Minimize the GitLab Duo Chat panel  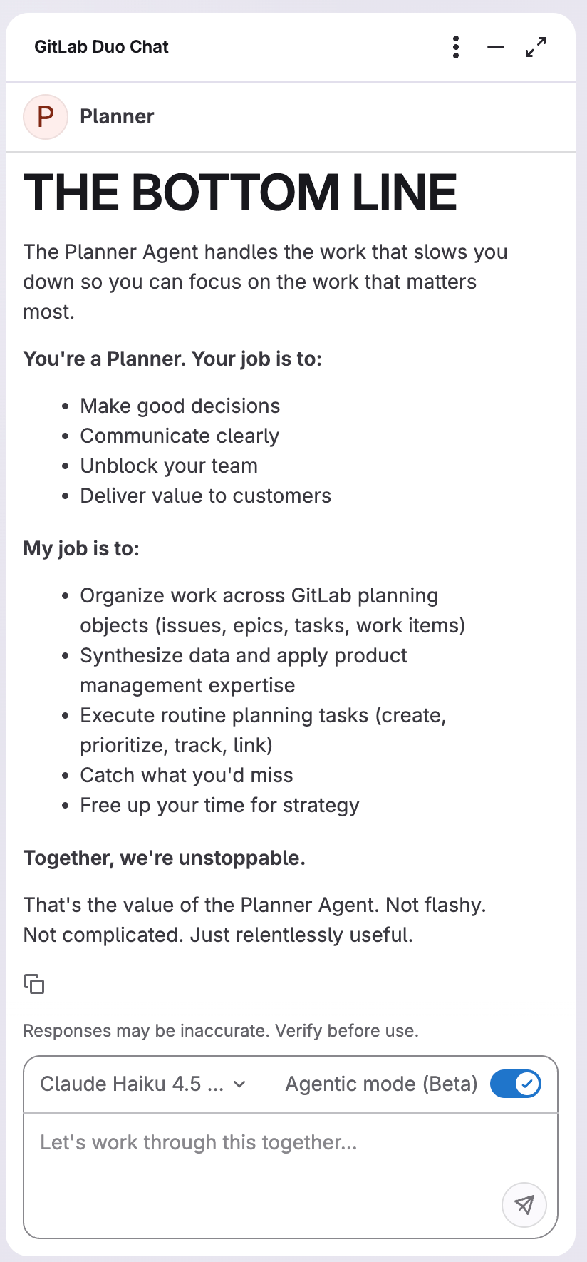click(495, 47)
